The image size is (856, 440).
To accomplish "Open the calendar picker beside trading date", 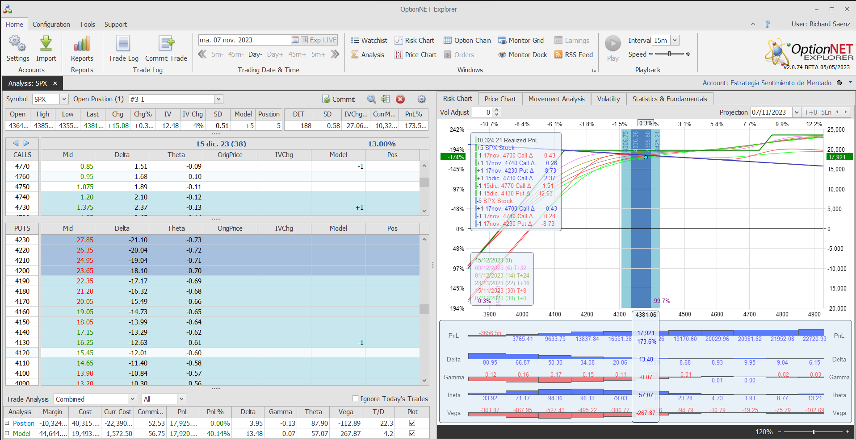I will [295, 40].
